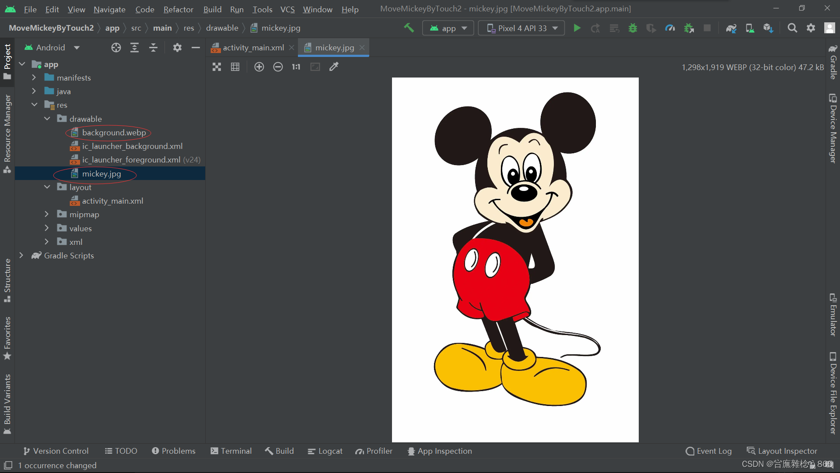Expand the mipmap folder

pyautogui.click(x=46, y=214)
